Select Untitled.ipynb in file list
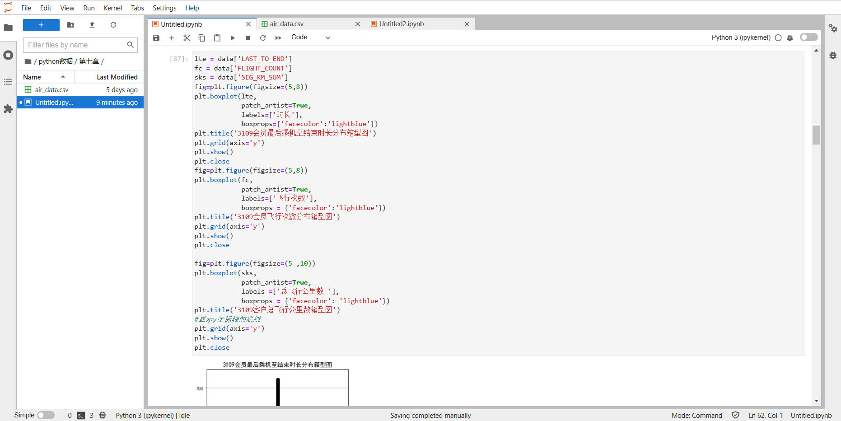Screen dimensions: 841x421 click(80, 103)
